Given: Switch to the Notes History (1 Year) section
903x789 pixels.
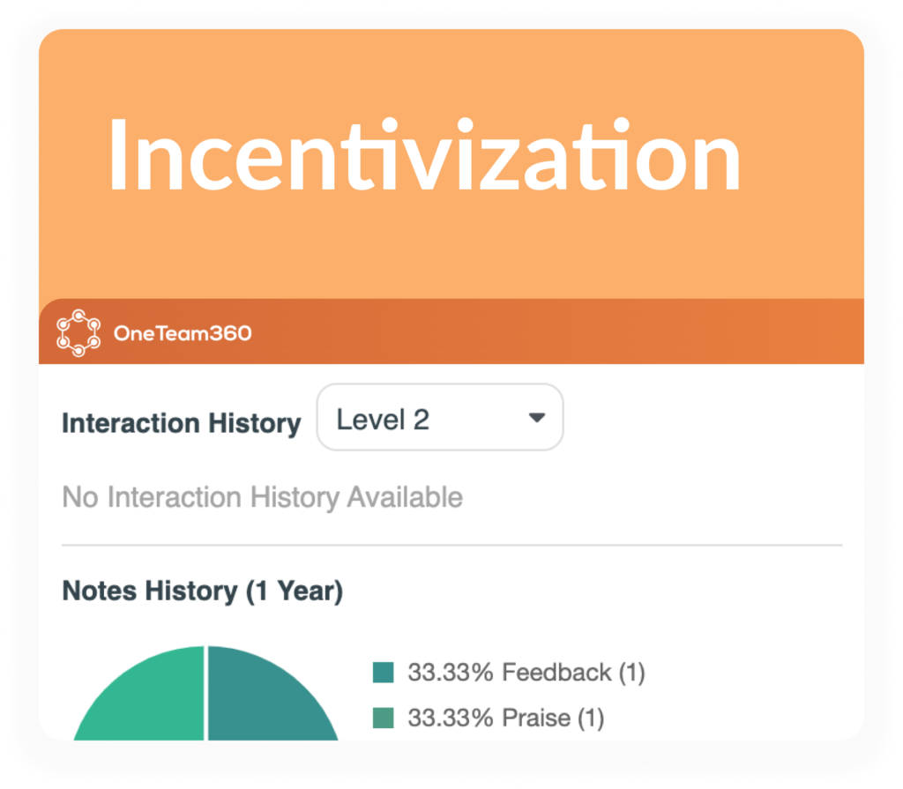Looking at the screenshot, I should [x=202, y=592].
